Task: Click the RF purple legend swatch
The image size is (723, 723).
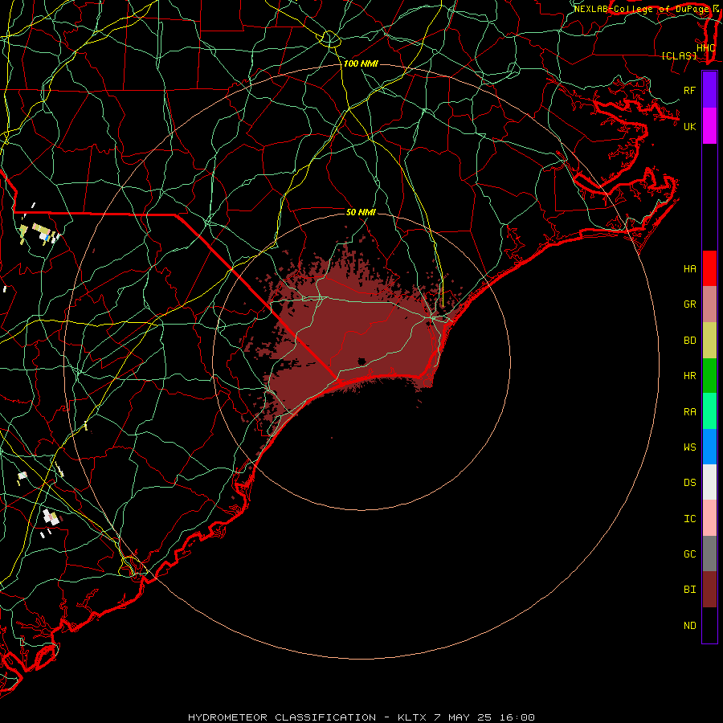Action: pyautogui.click(x=709, y=89)
